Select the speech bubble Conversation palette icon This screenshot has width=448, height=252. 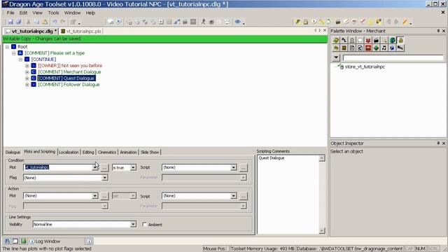pos(360,41)
